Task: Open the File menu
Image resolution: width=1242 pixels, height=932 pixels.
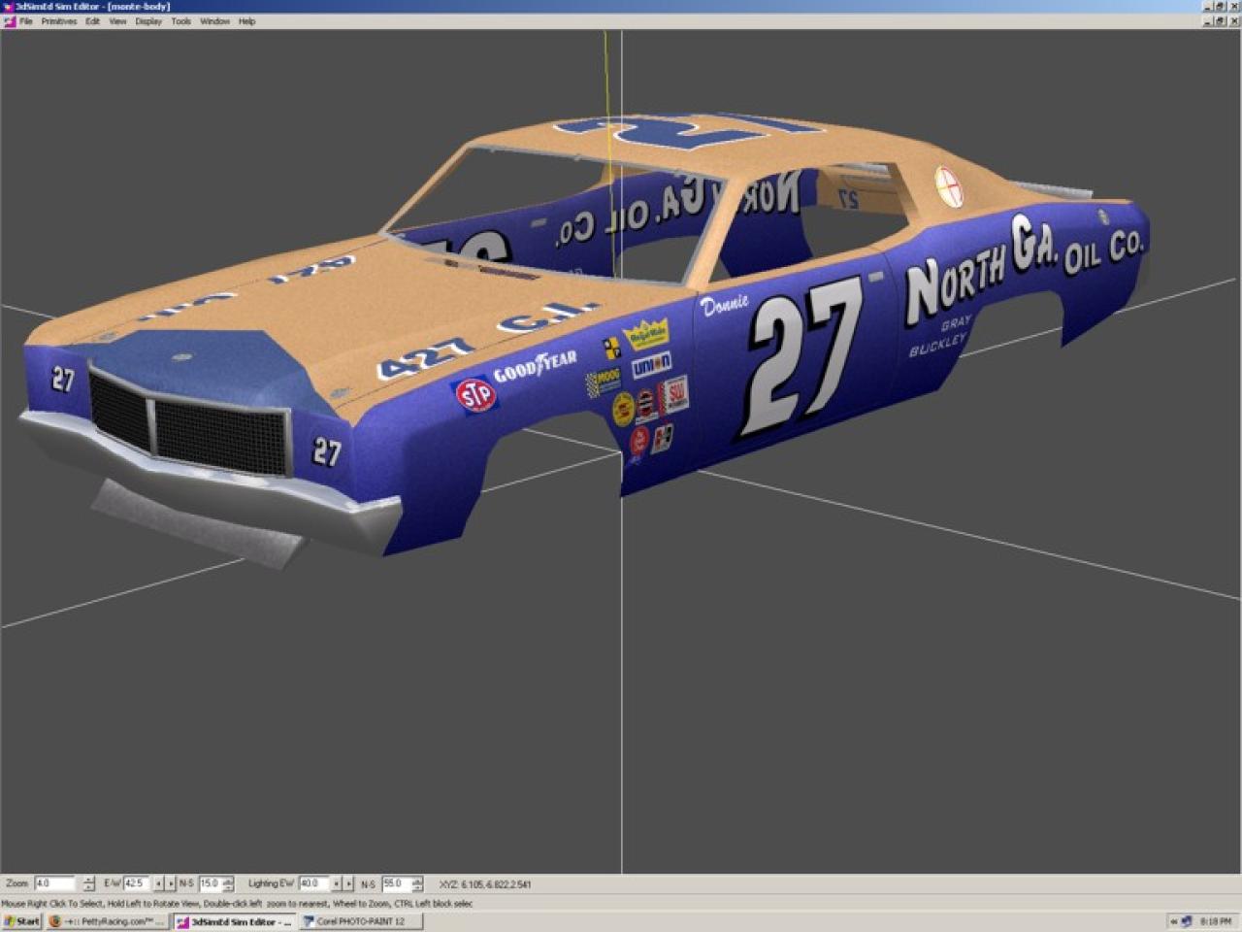Action: 26,21
